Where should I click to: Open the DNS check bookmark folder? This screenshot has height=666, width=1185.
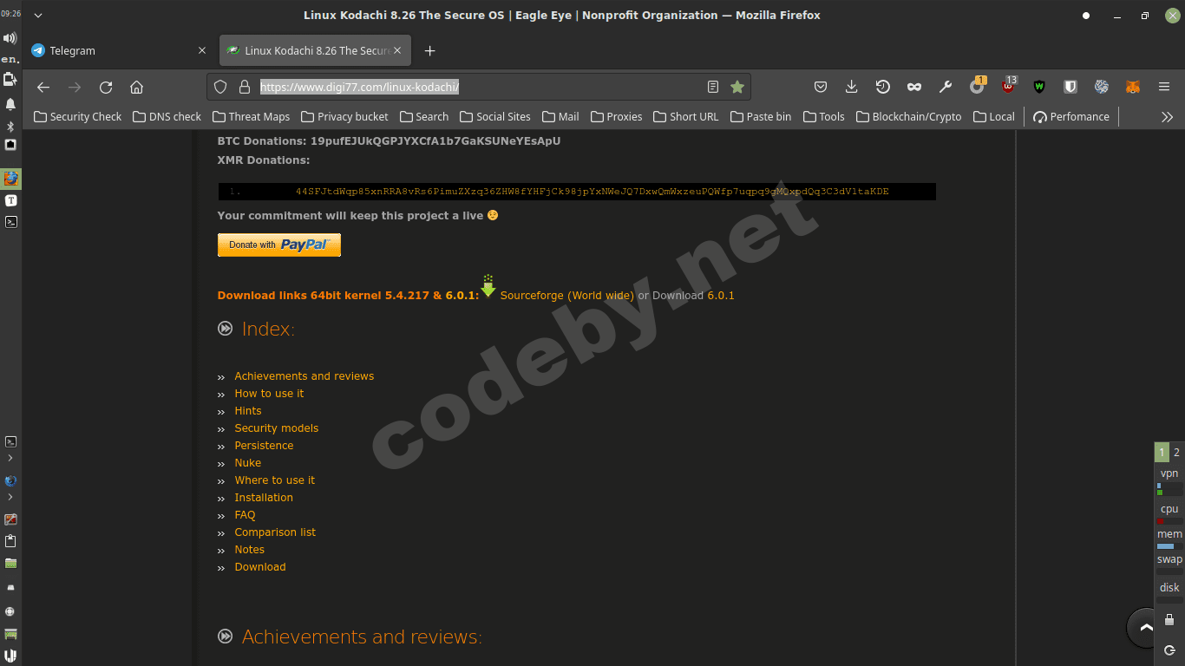(x=167, y=117)
